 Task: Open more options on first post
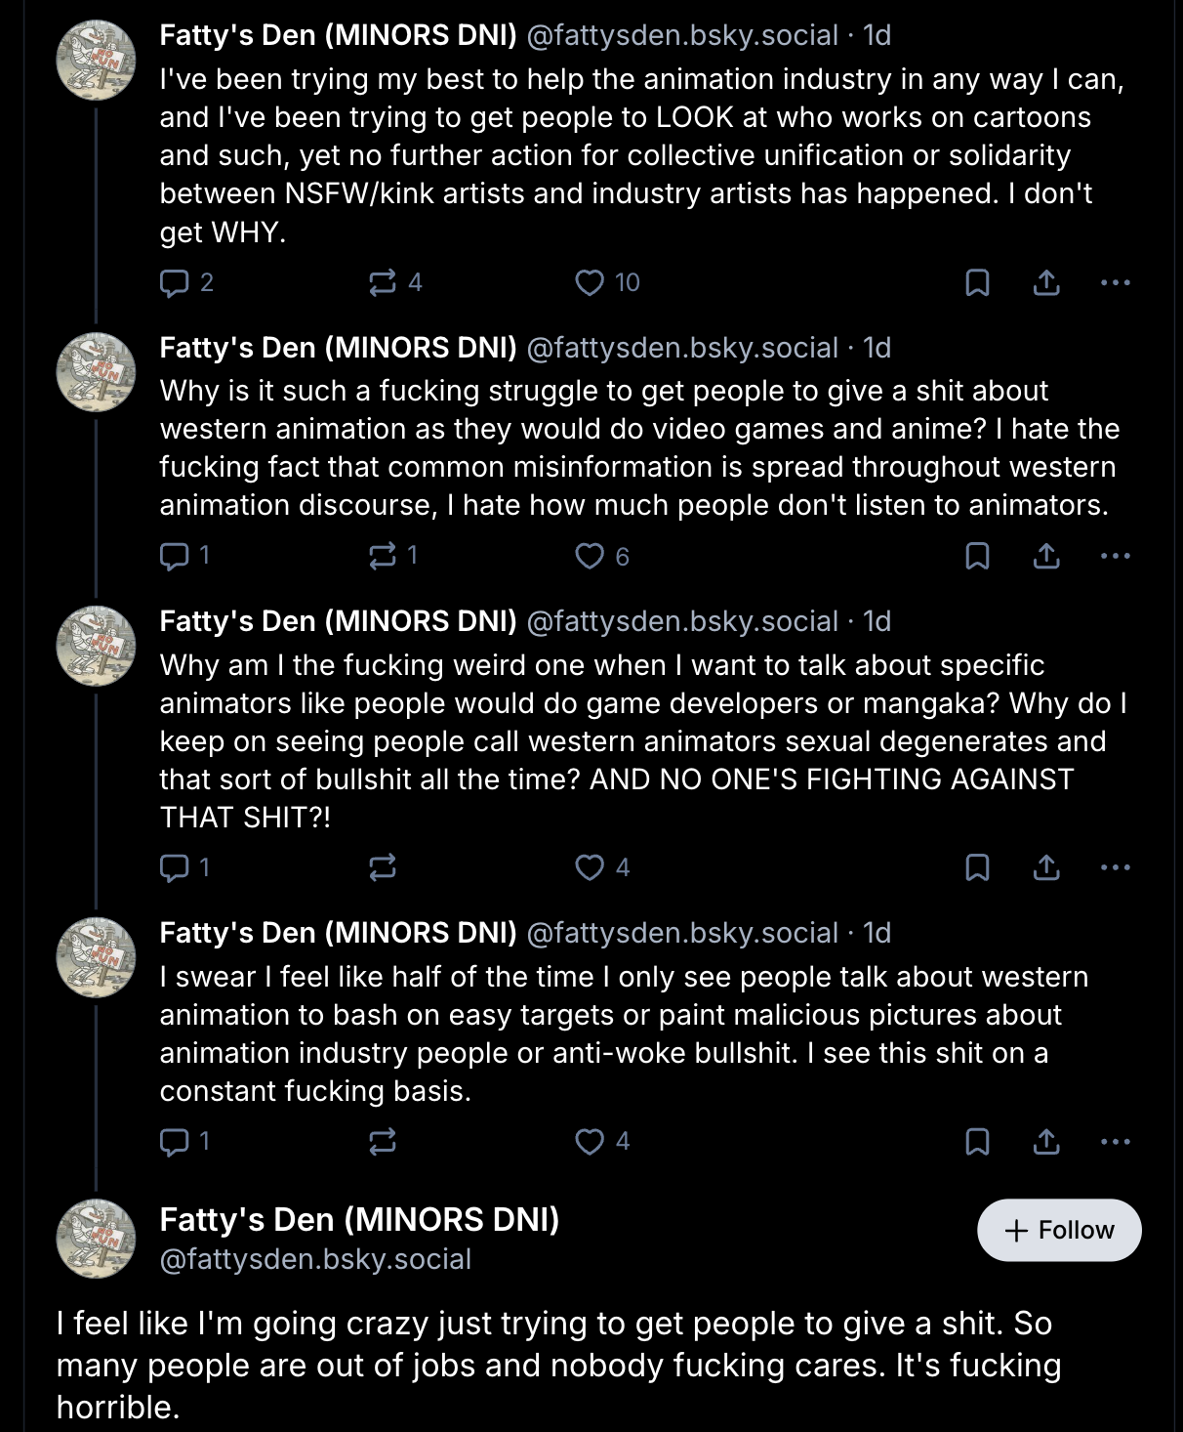(x=1115, y=283)
